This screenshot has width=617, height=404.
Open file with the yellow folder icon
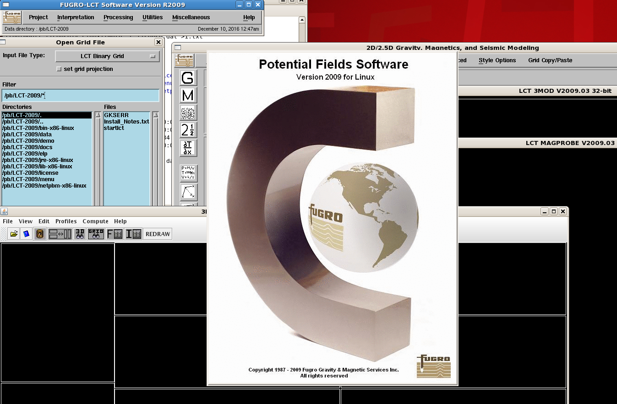click(x=14, y=234)
